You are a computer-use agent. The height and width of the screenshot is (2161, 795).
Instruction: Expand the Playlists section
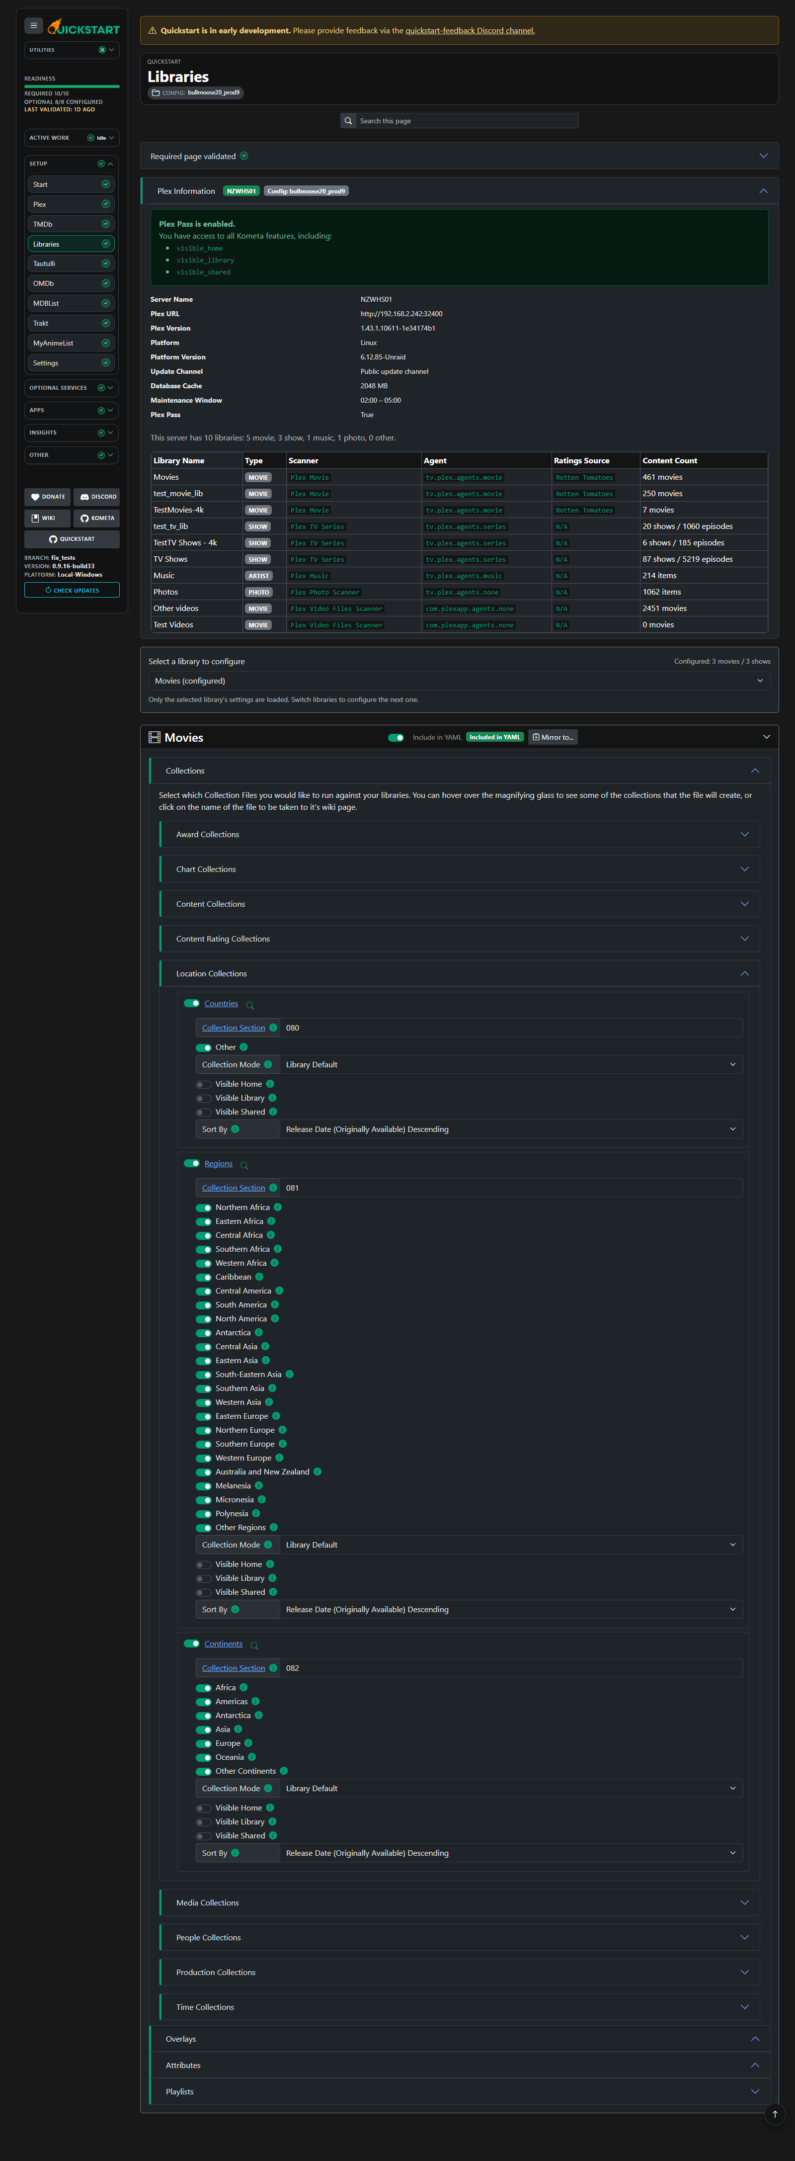pyautogui.click(x=460, y=2091)
